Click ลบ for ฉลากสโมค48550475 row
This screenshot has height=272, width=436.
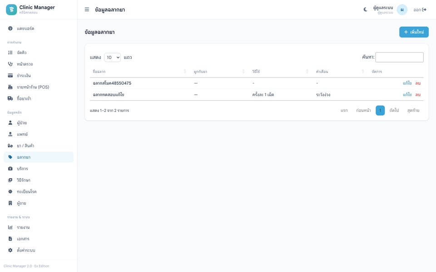[x=418, y=83]
